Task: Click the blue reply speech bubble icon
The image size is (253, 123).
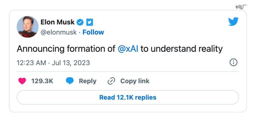Action: coord(70,81)
